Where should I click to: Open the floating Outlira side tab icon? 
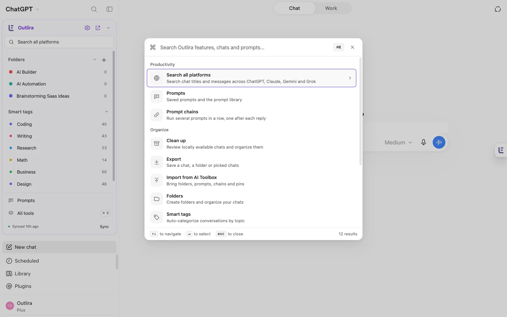[x=501, y=150]
